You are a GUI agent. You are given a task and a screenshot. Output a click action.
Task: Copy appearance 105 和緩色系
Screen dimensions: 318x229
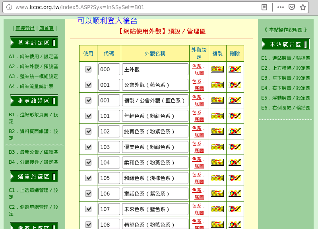pyautogui.click(x=217, y=178)
